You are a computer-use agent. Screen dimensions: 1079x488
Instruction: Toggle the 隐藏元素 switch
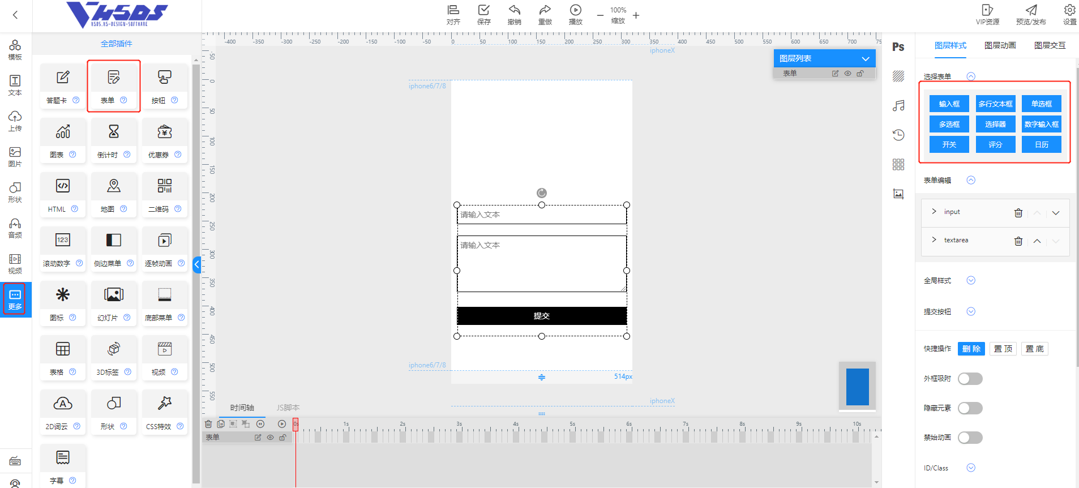970,408
